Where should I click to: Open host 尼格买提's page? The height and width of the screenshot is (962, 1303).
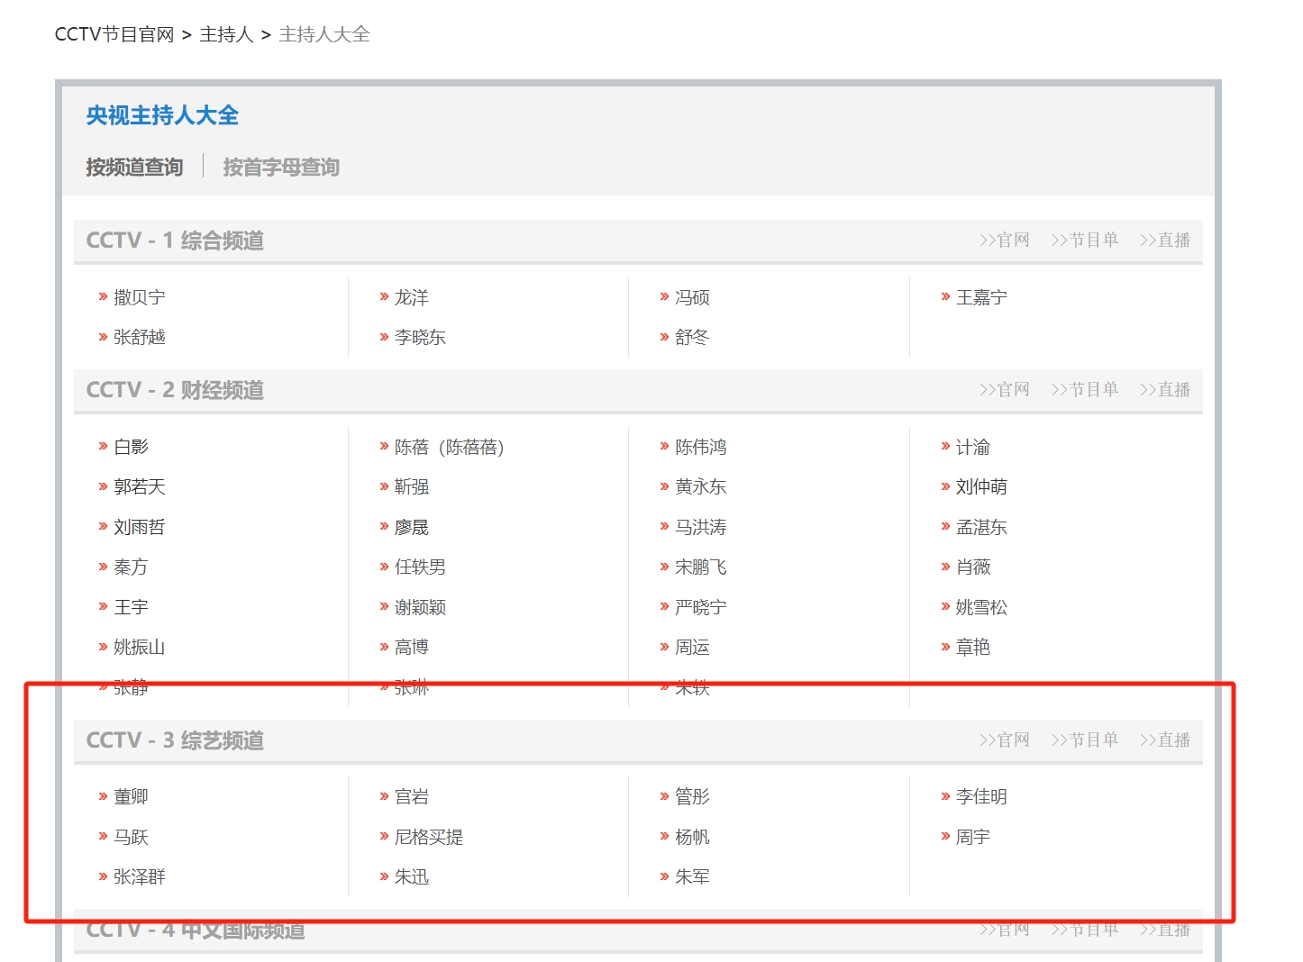pos(428,837)
